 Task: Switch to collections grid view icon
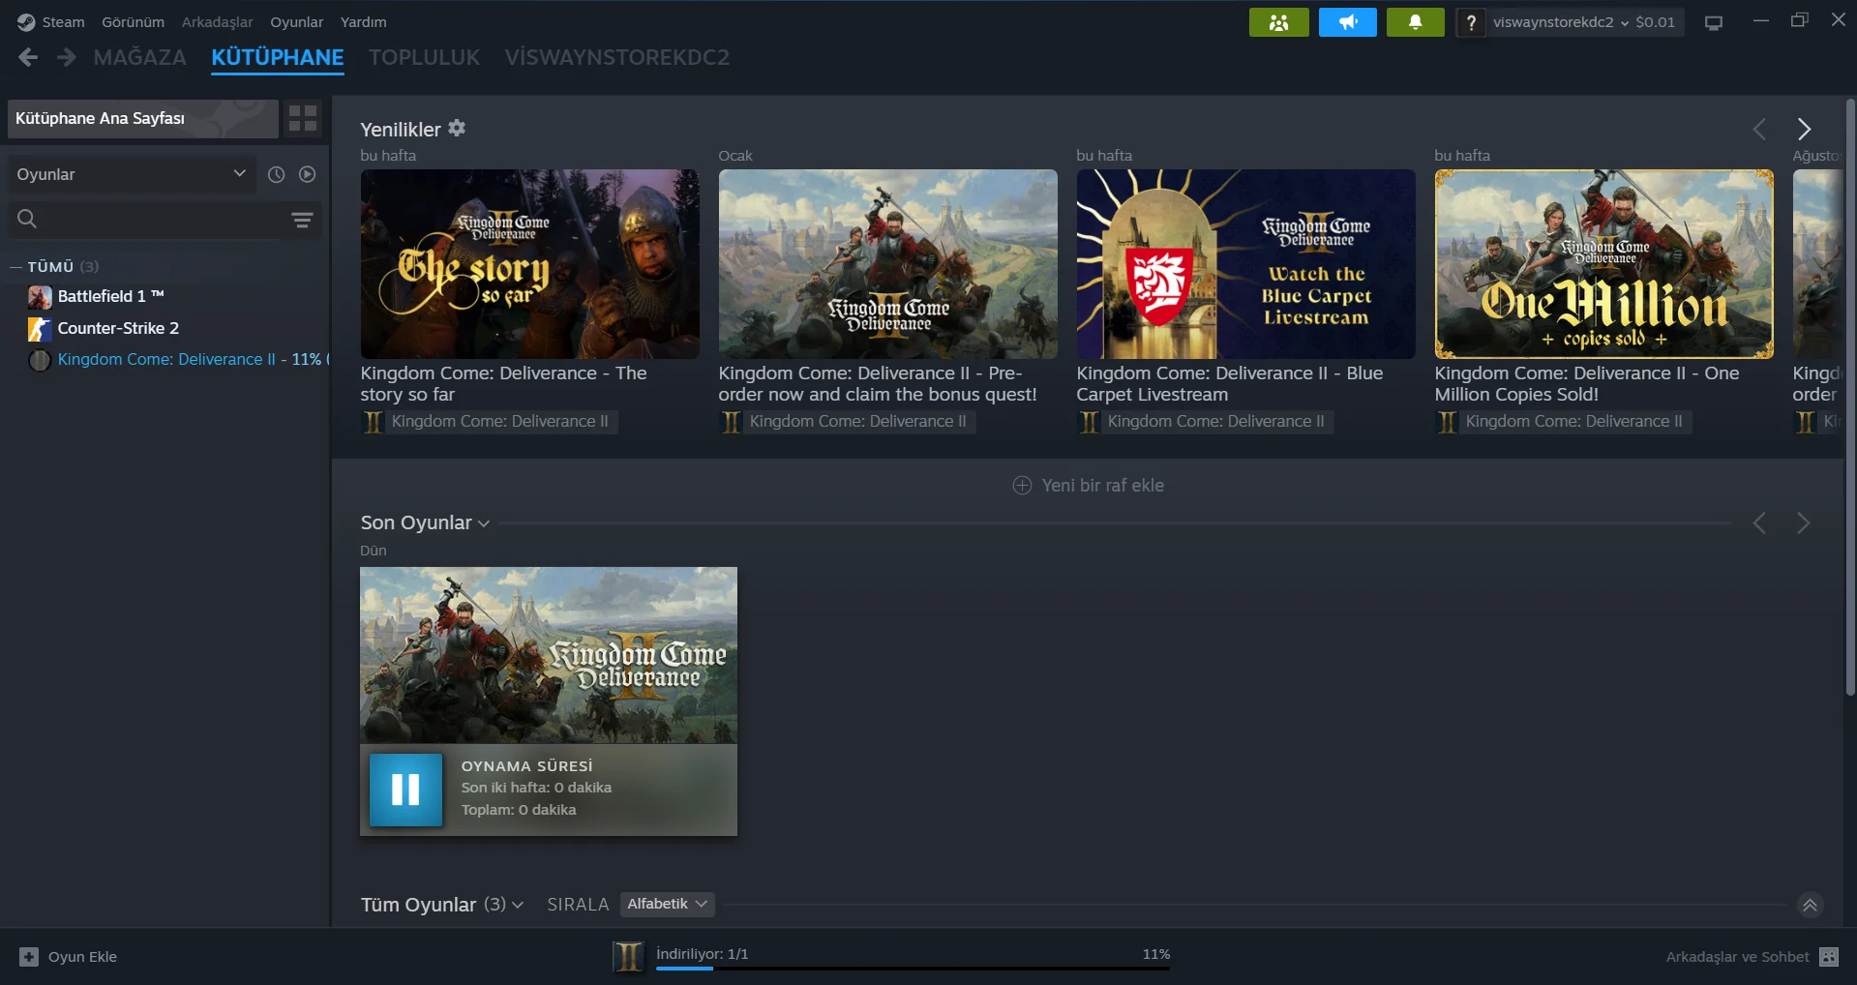[x=303, y=118]
